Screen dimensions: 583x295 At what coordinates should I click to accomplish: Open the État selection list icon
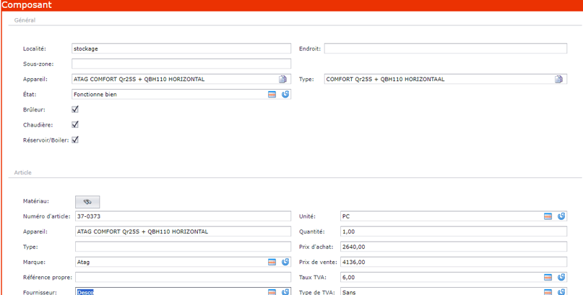coord(272,95)
